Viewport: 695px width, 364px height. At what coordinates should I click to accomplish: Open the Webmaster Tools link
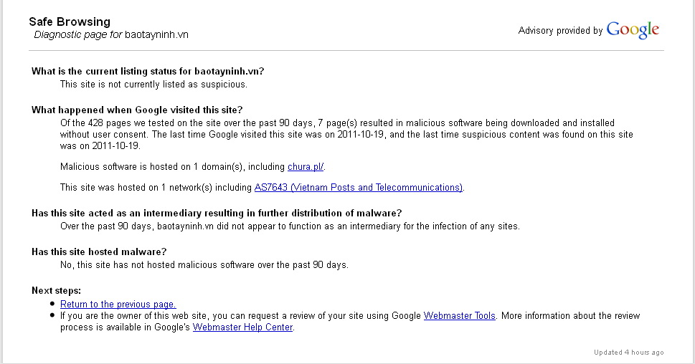(459, 316)
